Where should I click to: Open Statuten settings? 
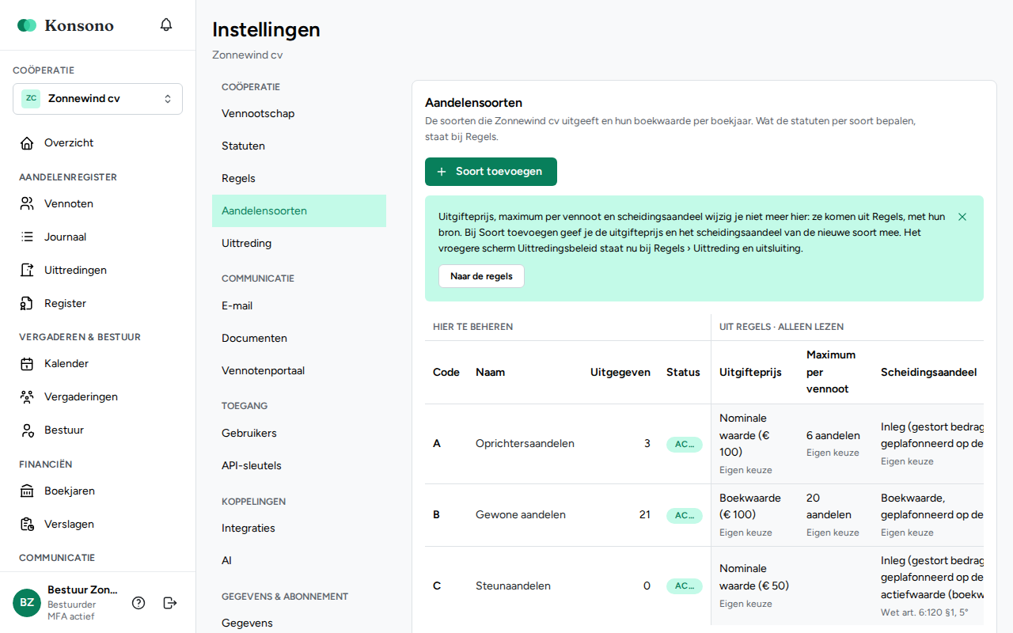coord(299,146)
